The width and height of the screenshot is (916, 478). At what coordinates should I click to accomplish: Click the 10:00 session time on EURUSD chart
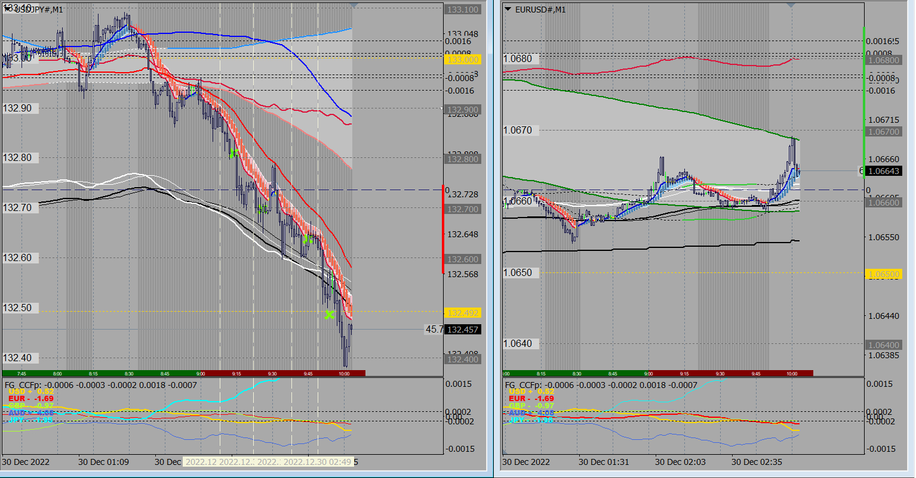pyautogui.click(x=792, y=373)
